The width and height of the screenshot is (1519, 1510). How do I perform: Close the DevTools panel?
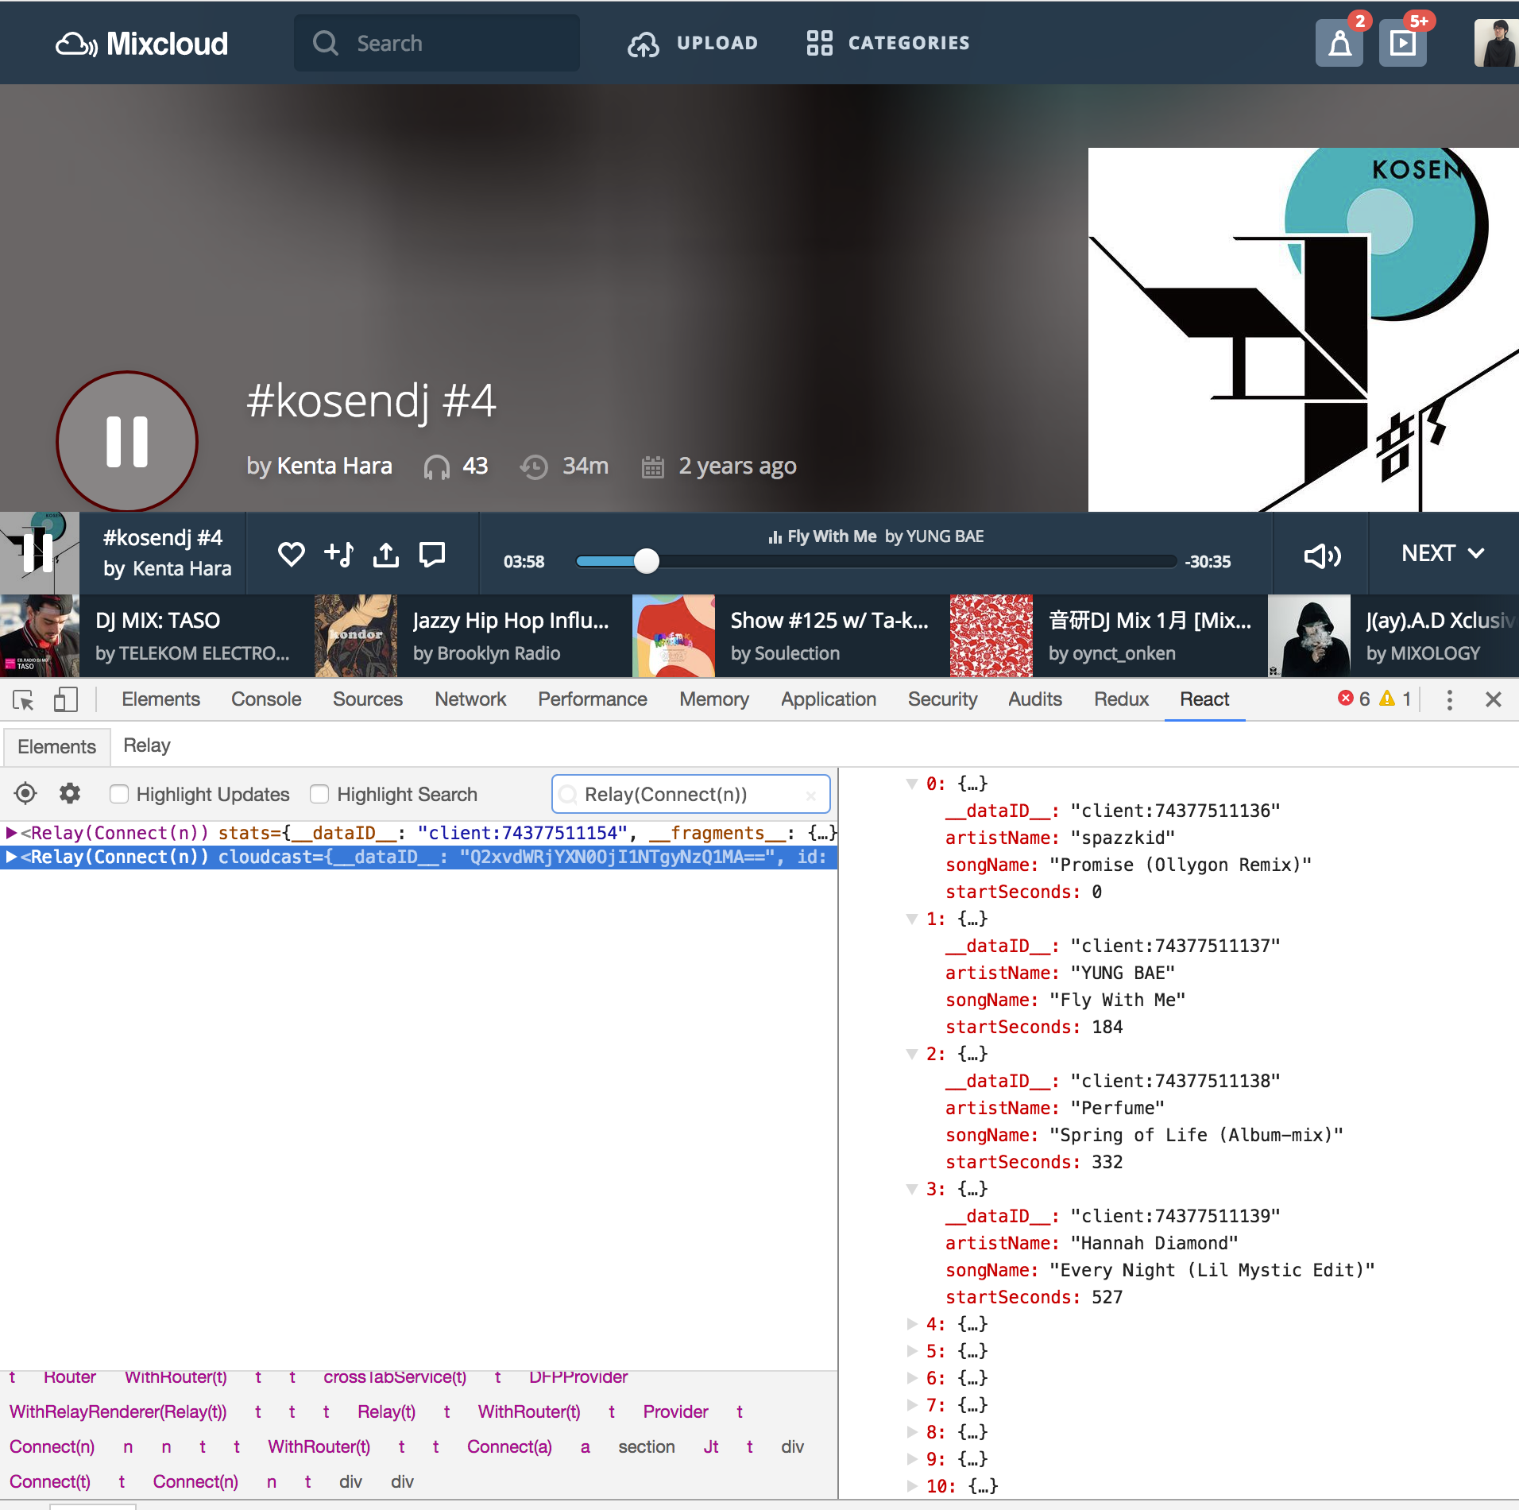click(x=1494, y=699)
